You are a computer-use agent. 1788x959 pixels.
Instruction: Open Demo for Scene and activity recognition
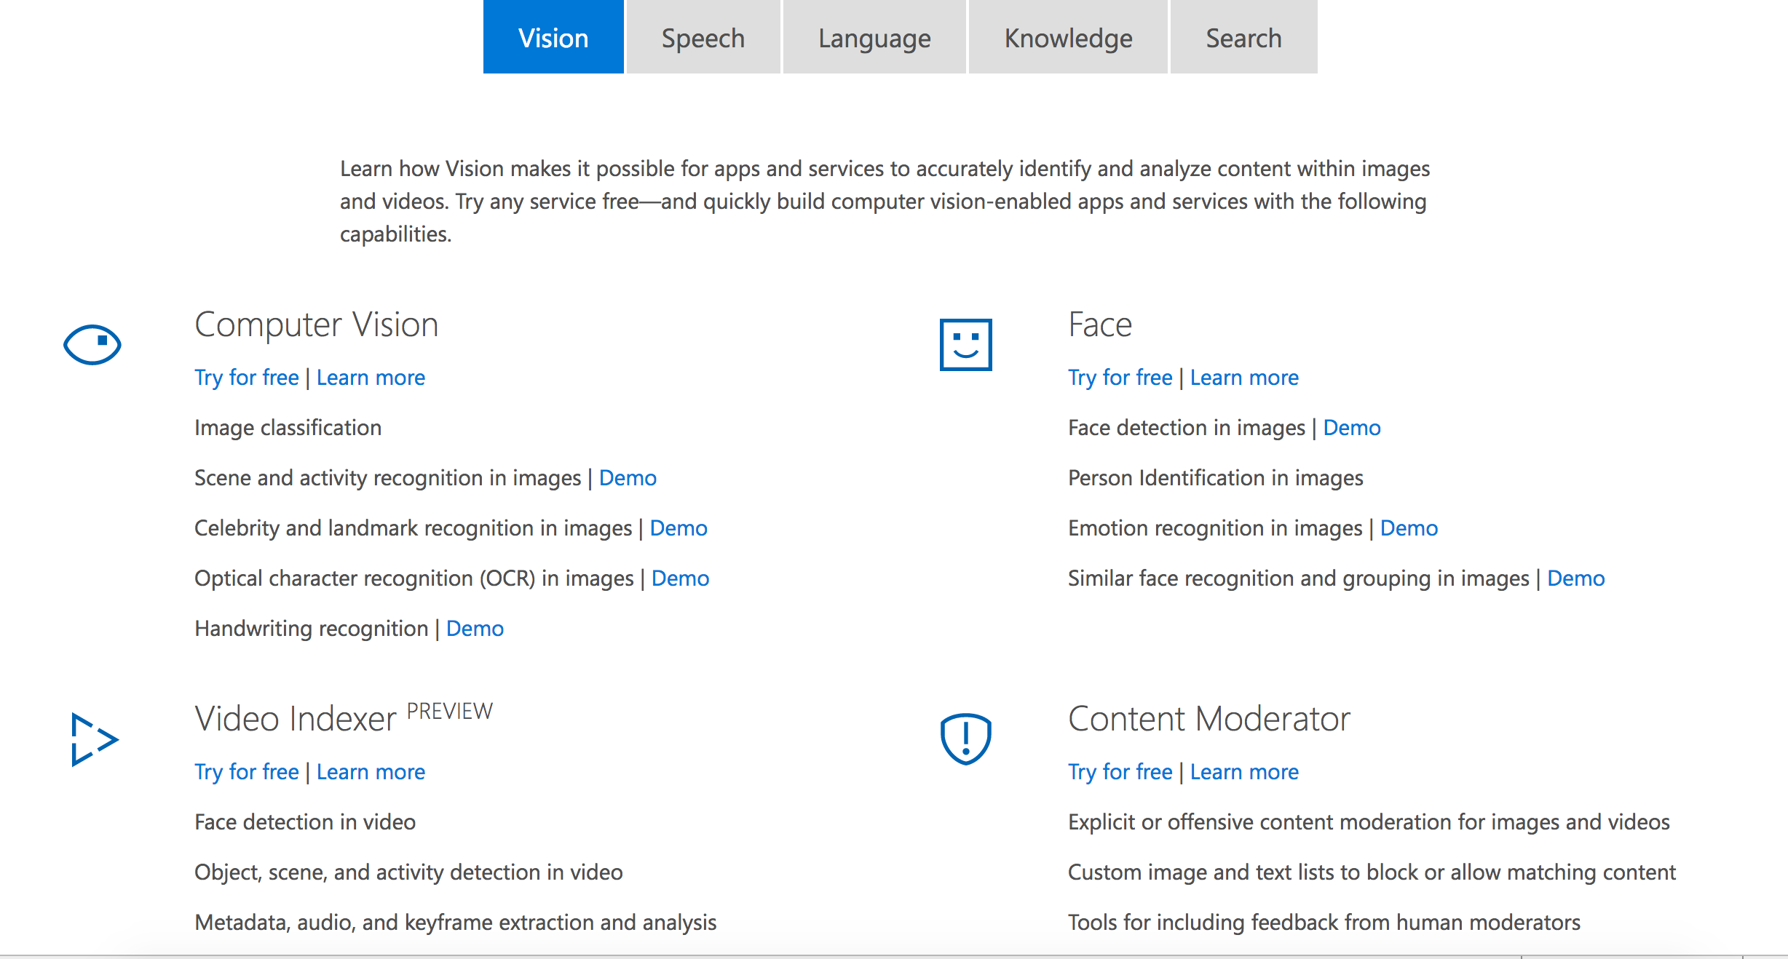pyautogui.click(x=627, y=479)
